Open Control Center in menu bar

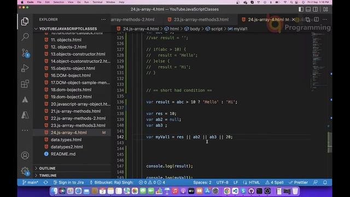296,2
